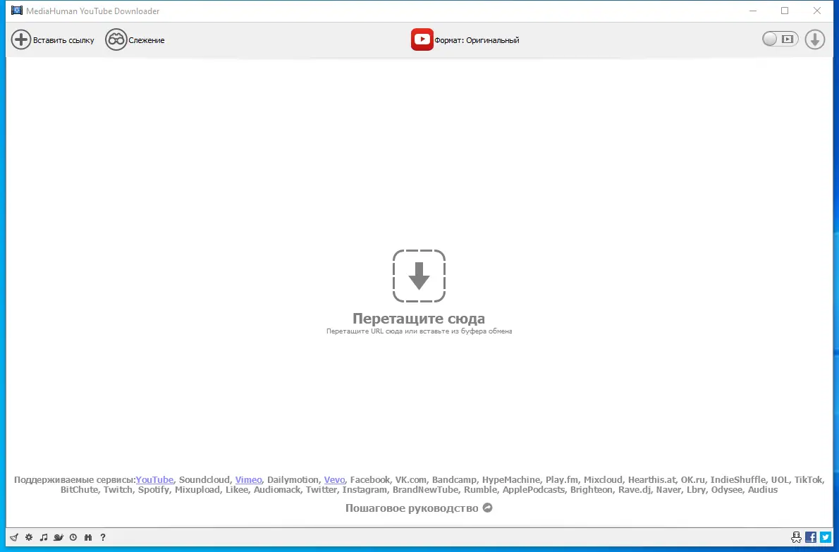Click the TikTok service name

808,480
